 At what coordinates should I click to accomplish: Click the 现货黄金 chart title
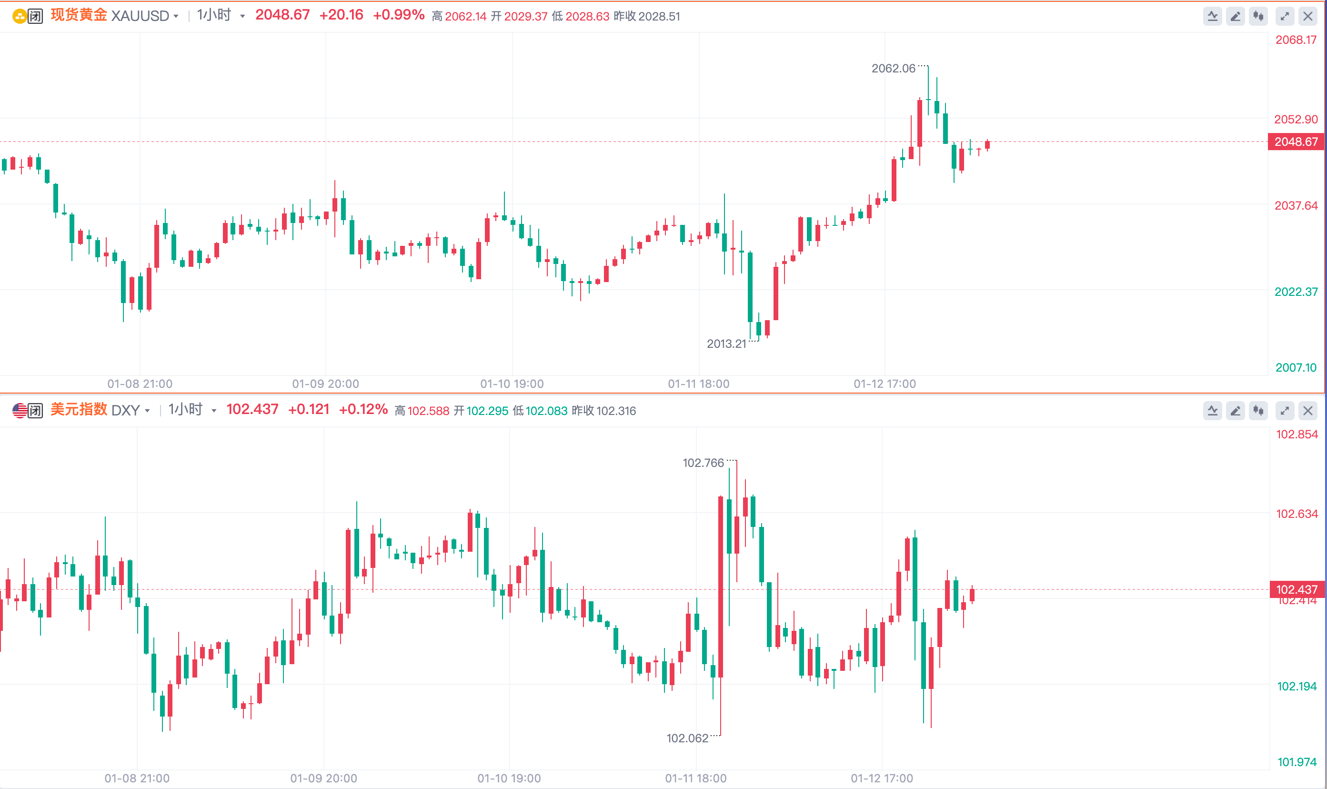[x=79, y=15]
